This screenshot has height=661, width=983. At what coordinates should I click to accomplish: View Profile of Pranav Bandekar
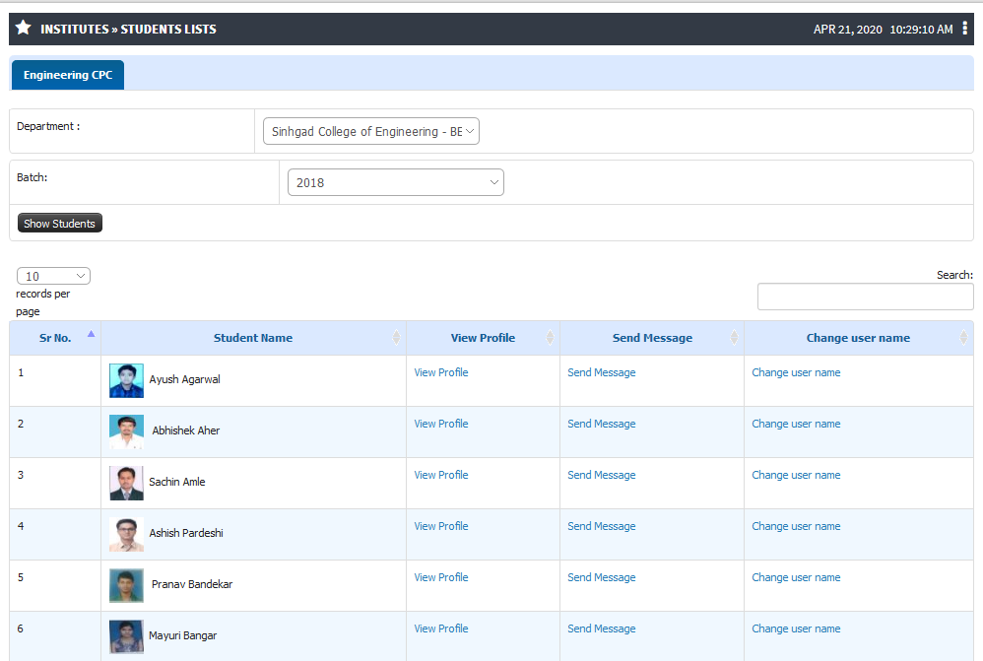[441, 577]
